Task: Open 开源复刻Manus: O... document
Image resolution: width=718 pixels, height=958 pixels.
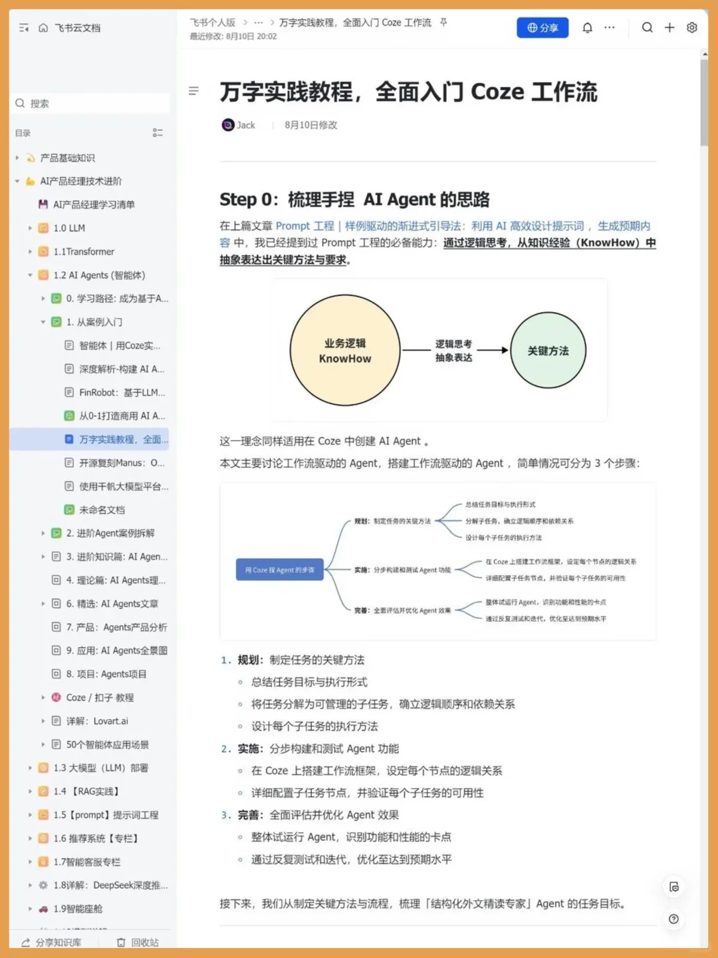Action: tap(122, 463)
